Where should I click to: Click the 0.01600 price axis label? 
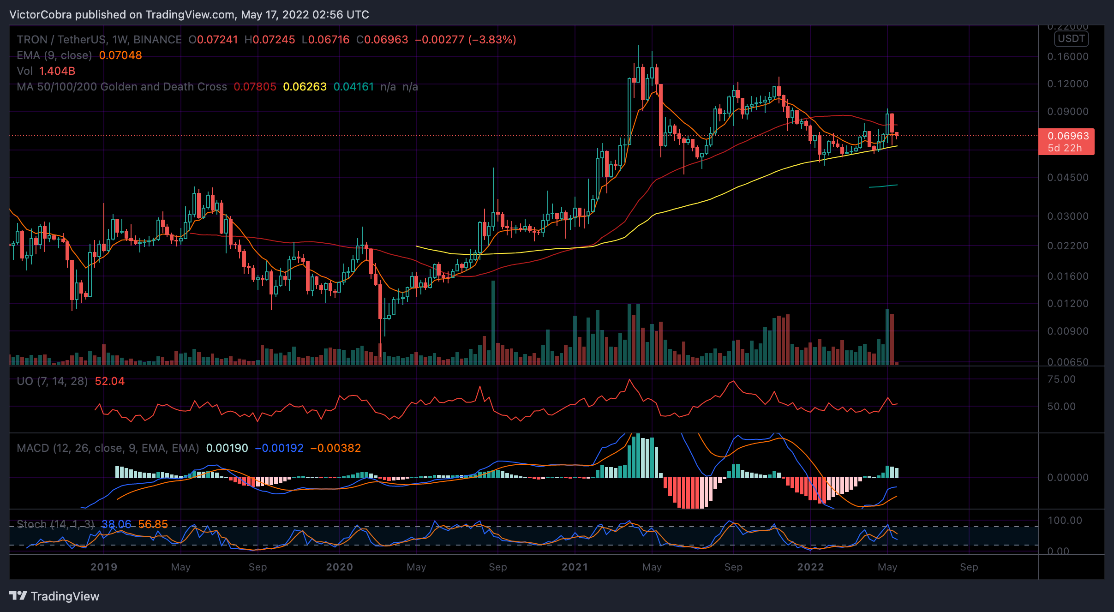[x=1068, y=276]
